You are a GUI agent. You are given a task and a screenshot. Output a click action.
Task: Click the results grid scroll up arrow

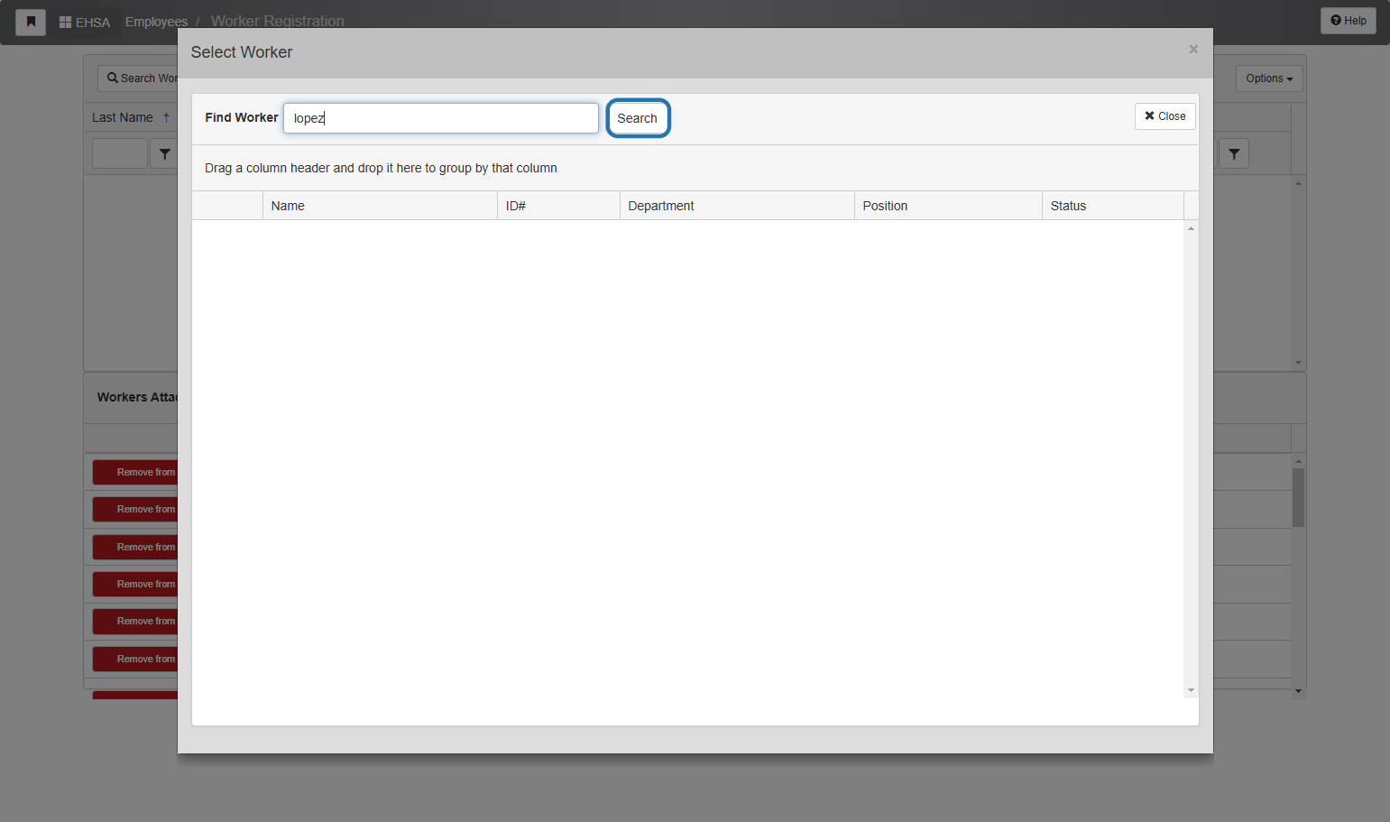tap(1192, 228)
